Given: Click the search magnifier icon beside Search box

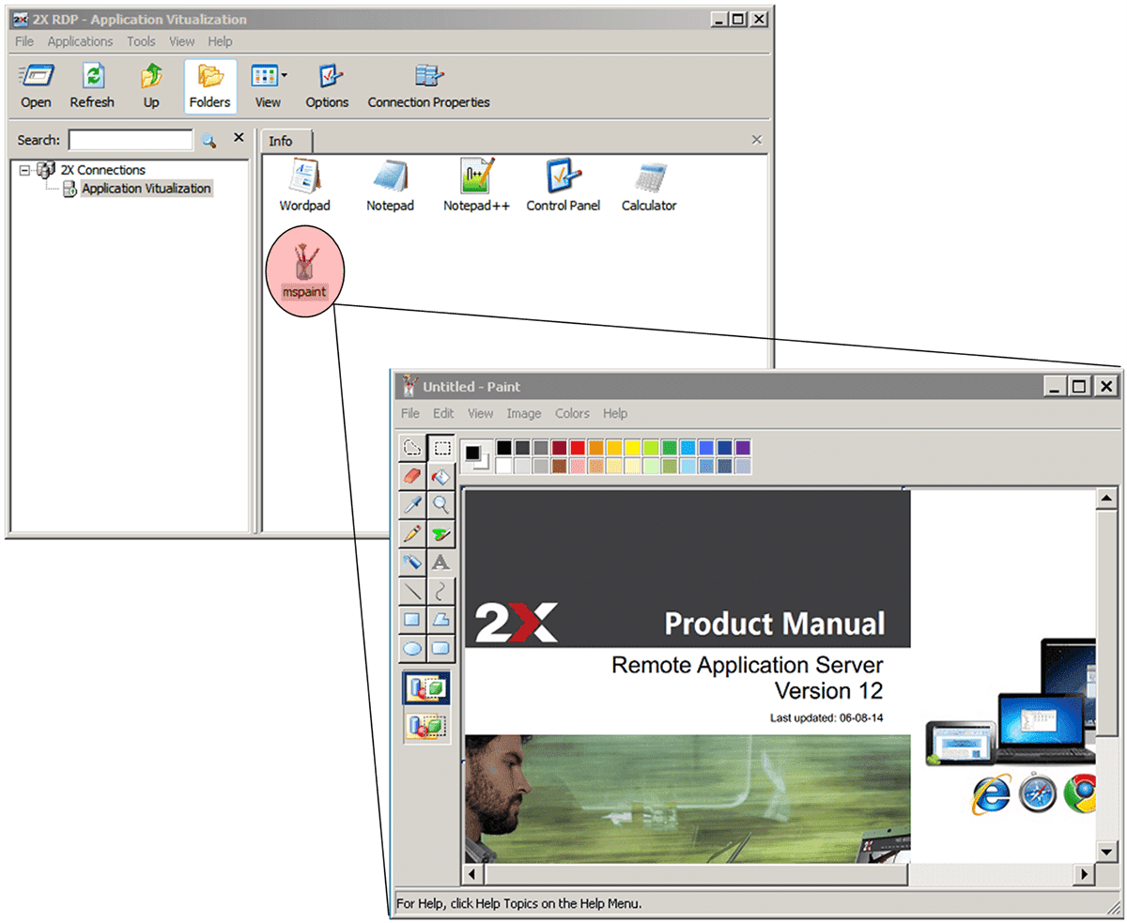Looking at the screenshot, I should [208, 141].
